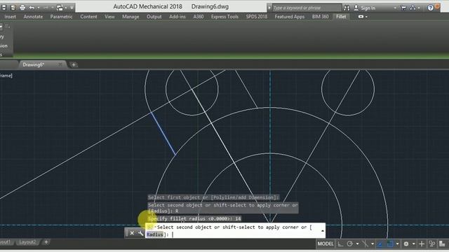449x252 pixels.
Task: Click the keyword search input field
Action: coord(307,8)
